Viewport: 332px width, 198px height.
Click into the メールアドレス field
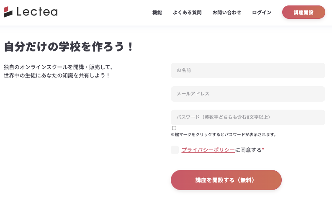pyautogui.click(x=248, y=94)
